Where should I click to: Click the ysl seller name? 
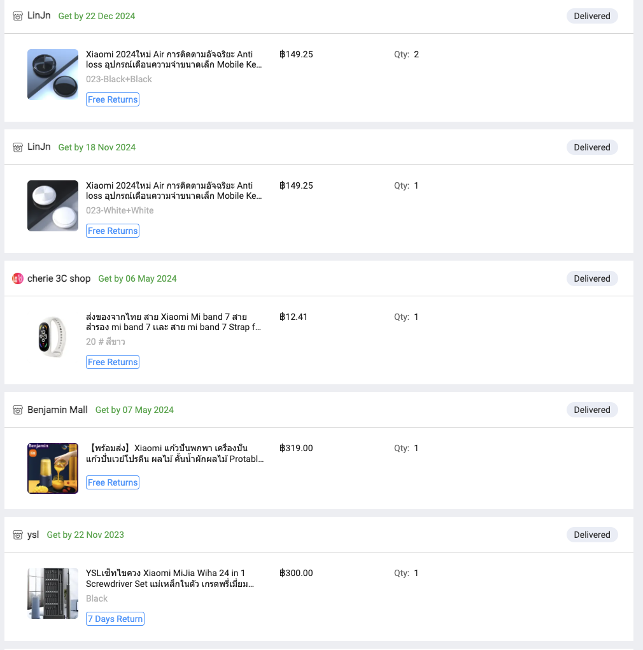tap(33, 535)
